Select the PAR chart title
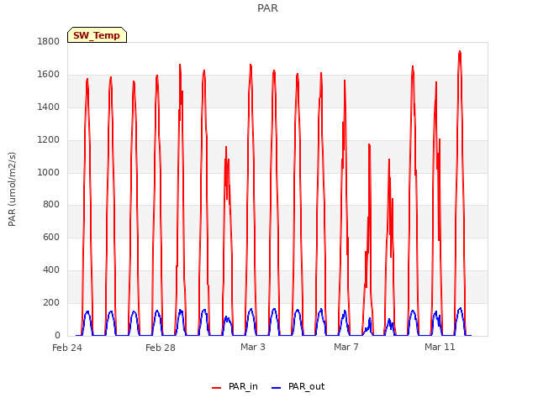 pyautogui.click(x=267, y=8)
